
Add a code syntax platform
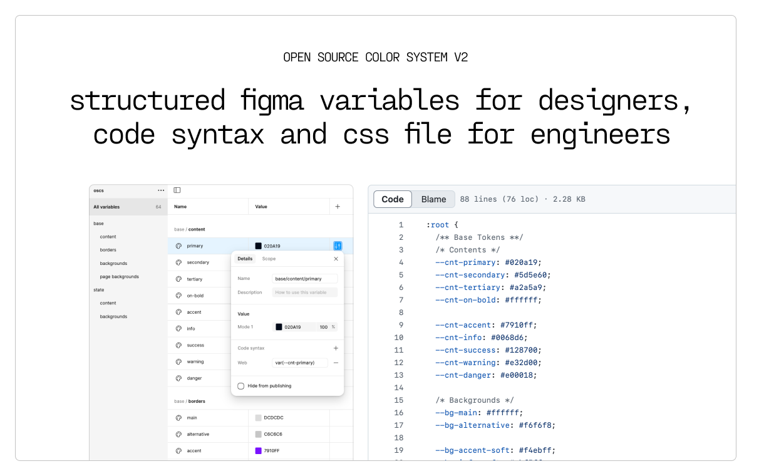click(x=336, y=348)
